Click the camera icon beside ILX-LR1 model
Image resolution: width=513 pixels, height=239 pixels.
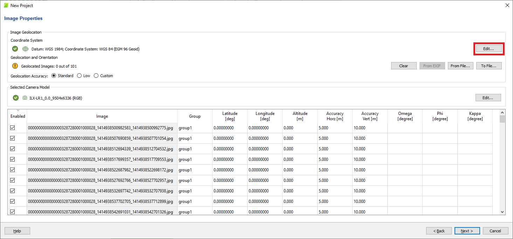click(x=25, y=98)
